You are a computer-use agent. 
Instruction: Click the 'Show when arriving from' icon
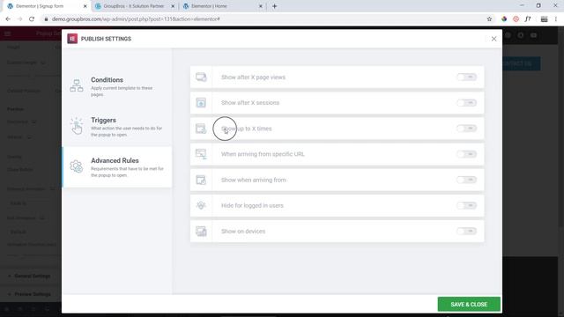point(201,180)
